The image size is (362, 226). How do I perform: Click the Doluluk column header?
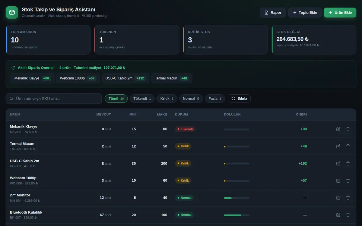pos(232,115)
